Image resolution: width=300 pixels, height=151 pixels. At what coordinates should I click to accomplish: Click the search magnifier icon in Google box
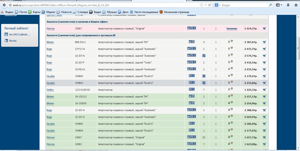coord(271,5)
